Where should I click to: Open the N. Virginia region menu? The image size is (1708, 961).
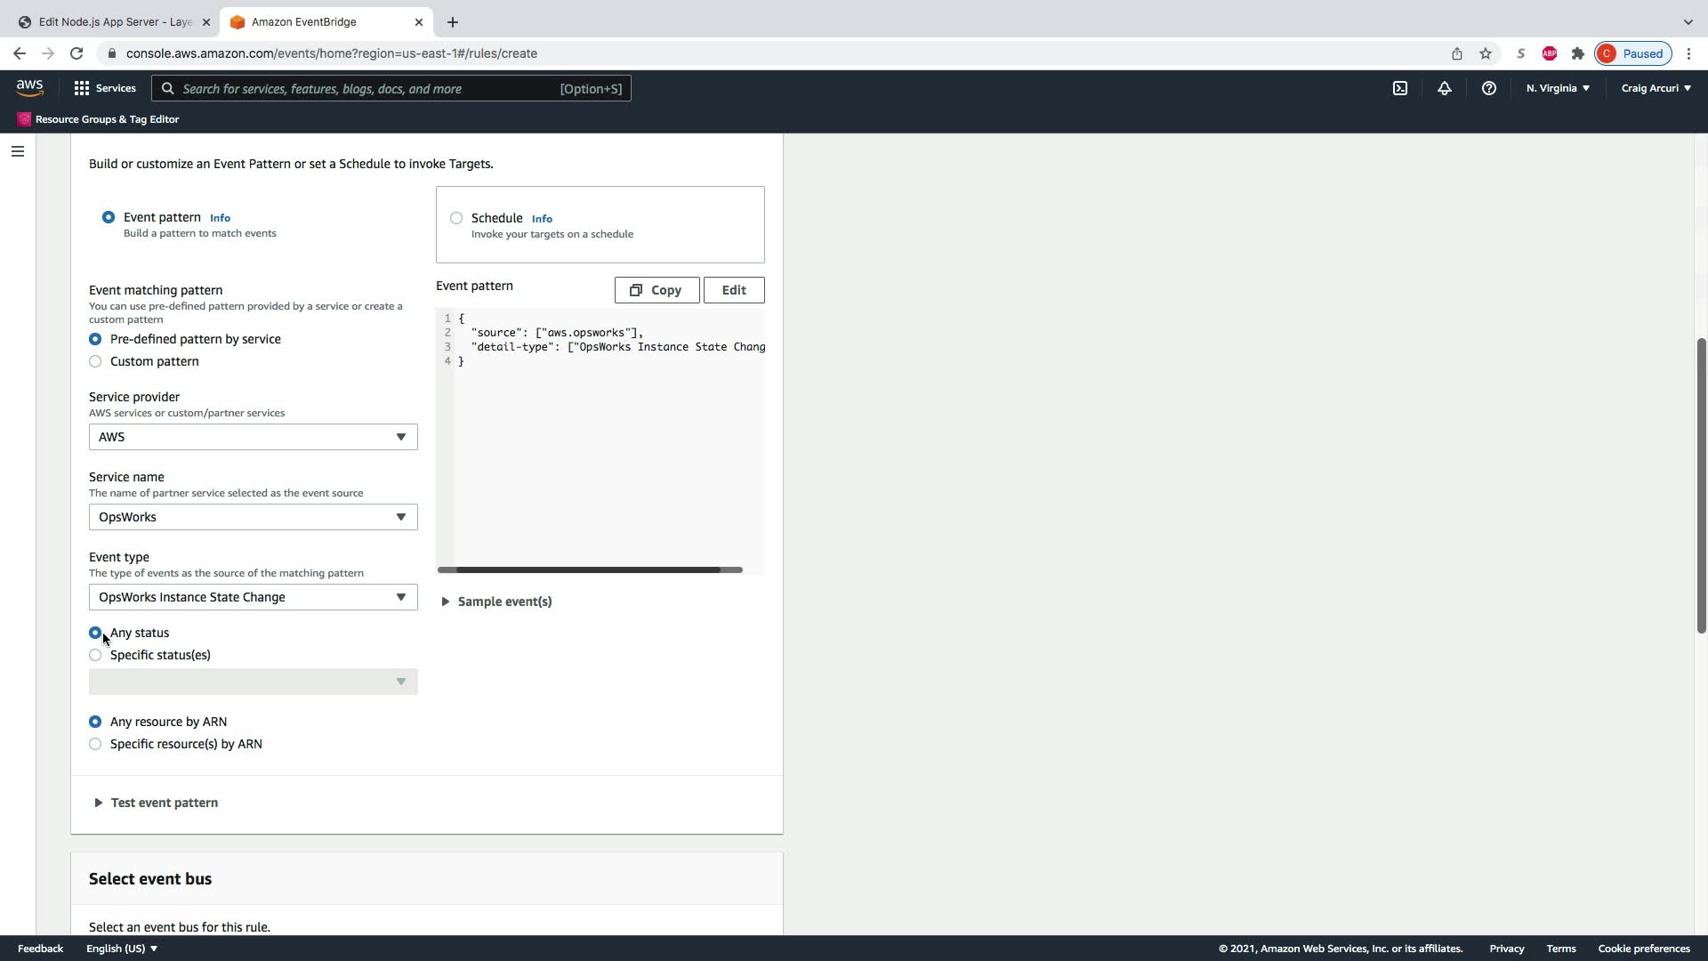pos(1558,88)
